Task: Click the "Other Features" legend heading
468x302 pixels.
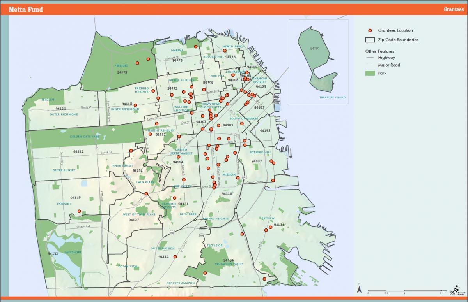Action: click(379, 51)
